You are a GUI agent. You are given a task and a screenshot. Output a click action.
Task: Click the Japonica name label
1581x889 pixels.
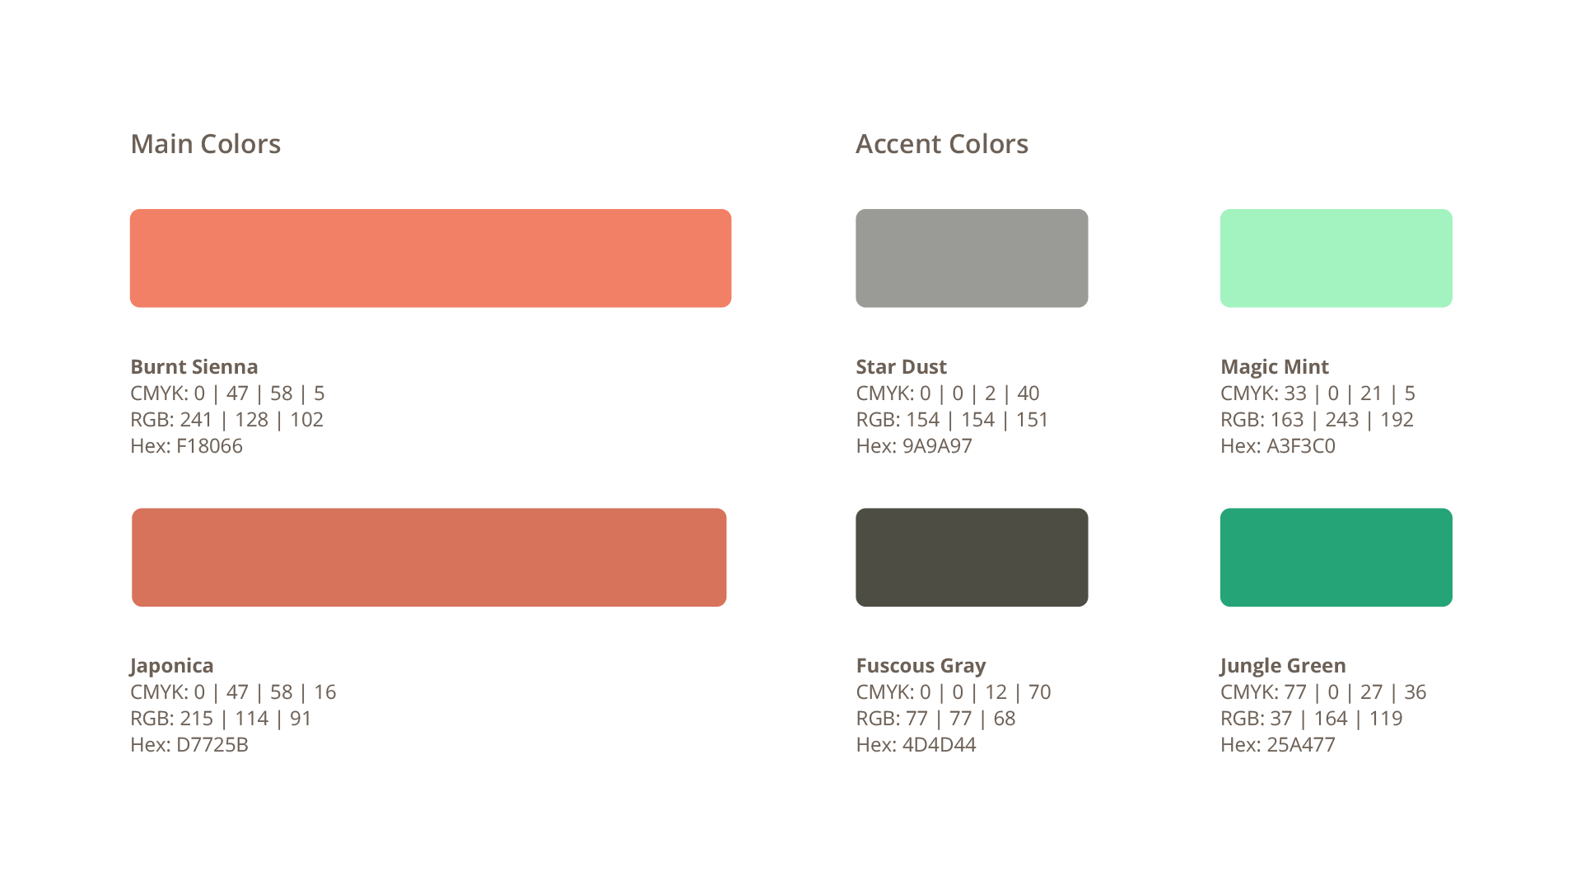172,666
